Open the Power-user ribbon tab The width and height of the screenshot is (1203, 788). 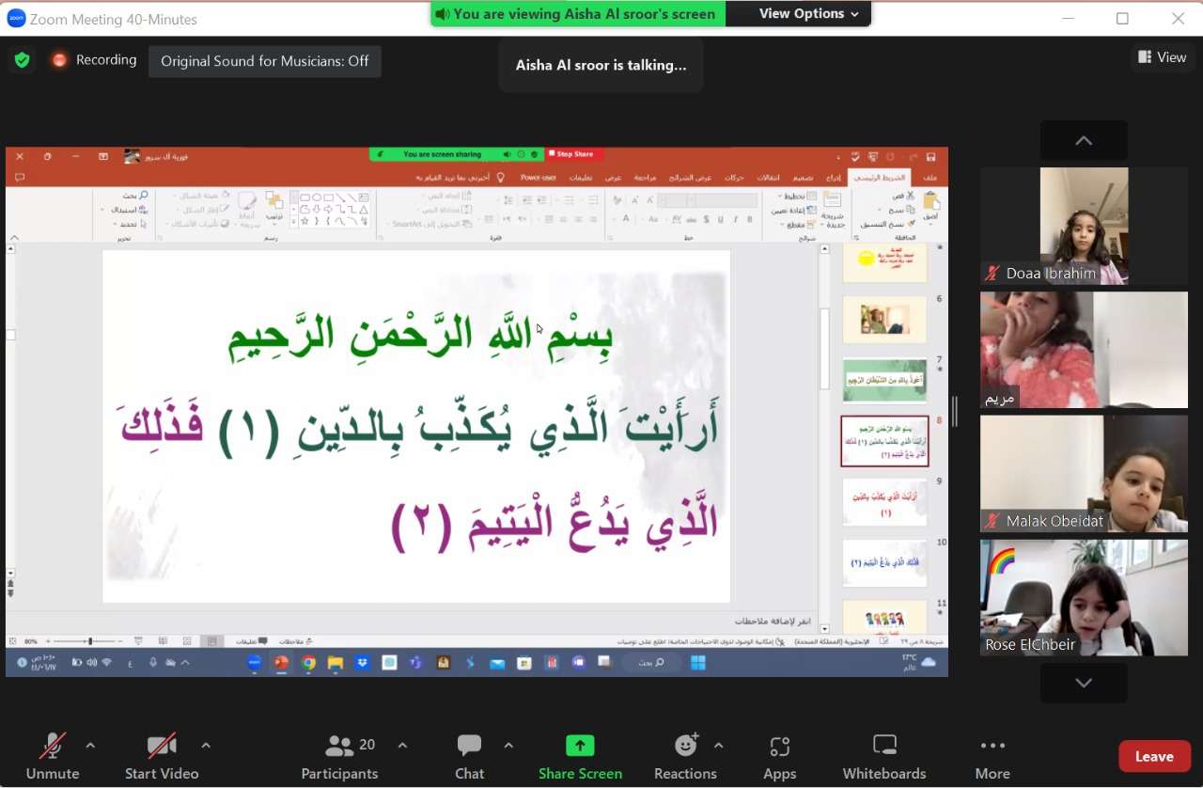[539, 177]
